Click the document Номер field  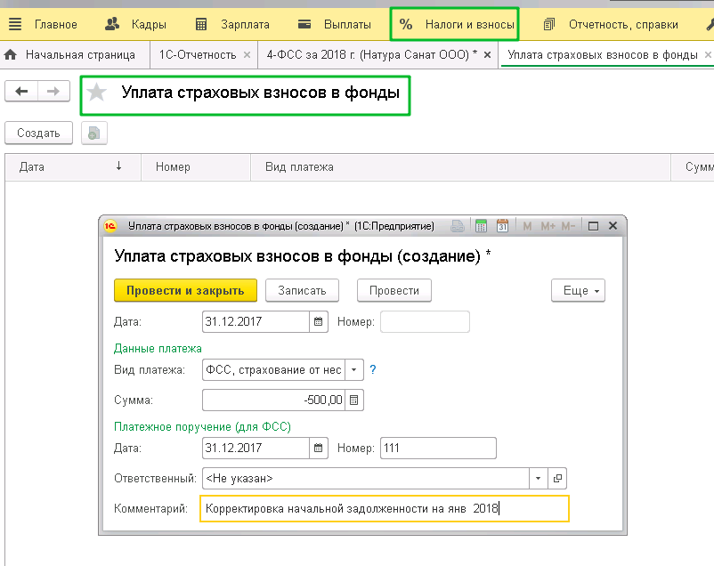coord(425,322)
